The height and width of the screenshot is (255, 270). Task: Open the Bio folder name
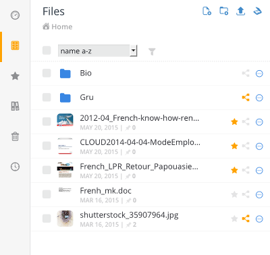(x=86, y=73)
